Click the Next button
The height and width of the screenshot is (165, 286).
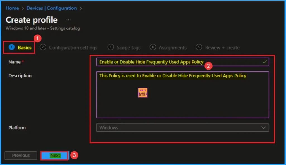55,156
